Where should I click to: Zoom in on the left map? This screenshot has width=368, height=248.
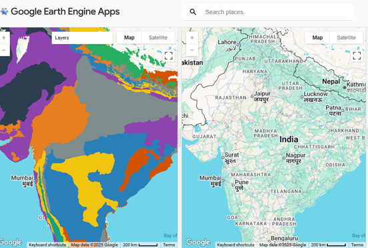coord(4,38)
